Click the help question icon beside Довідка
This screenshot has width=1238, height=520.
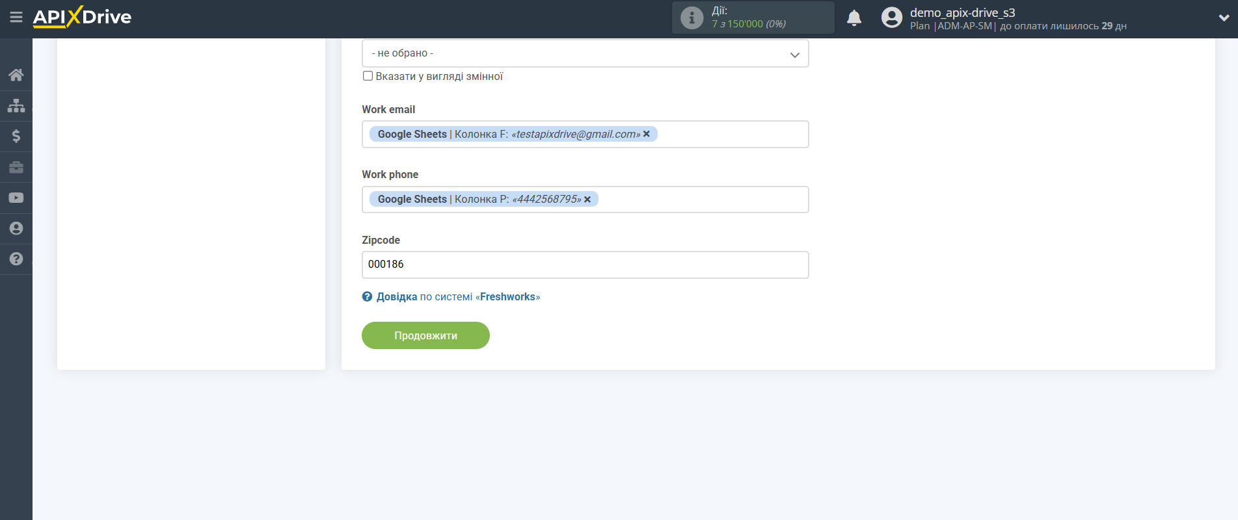367,296
